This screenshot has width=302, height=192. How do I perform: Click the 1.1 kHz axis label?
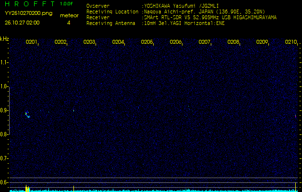click(x=4, y=62)
